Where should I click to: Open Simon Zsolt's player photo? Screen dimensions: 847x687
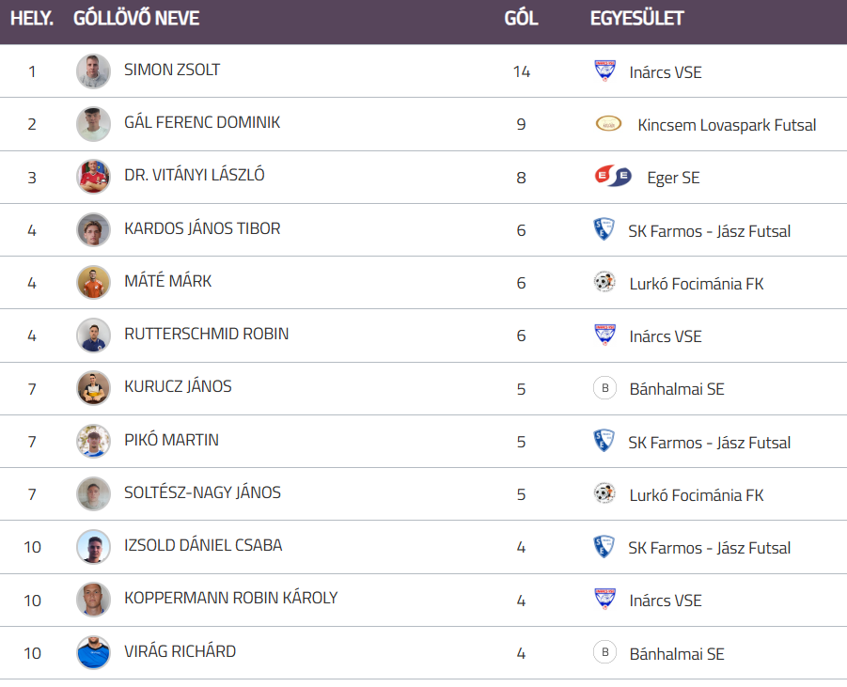(x=93, y=71)
